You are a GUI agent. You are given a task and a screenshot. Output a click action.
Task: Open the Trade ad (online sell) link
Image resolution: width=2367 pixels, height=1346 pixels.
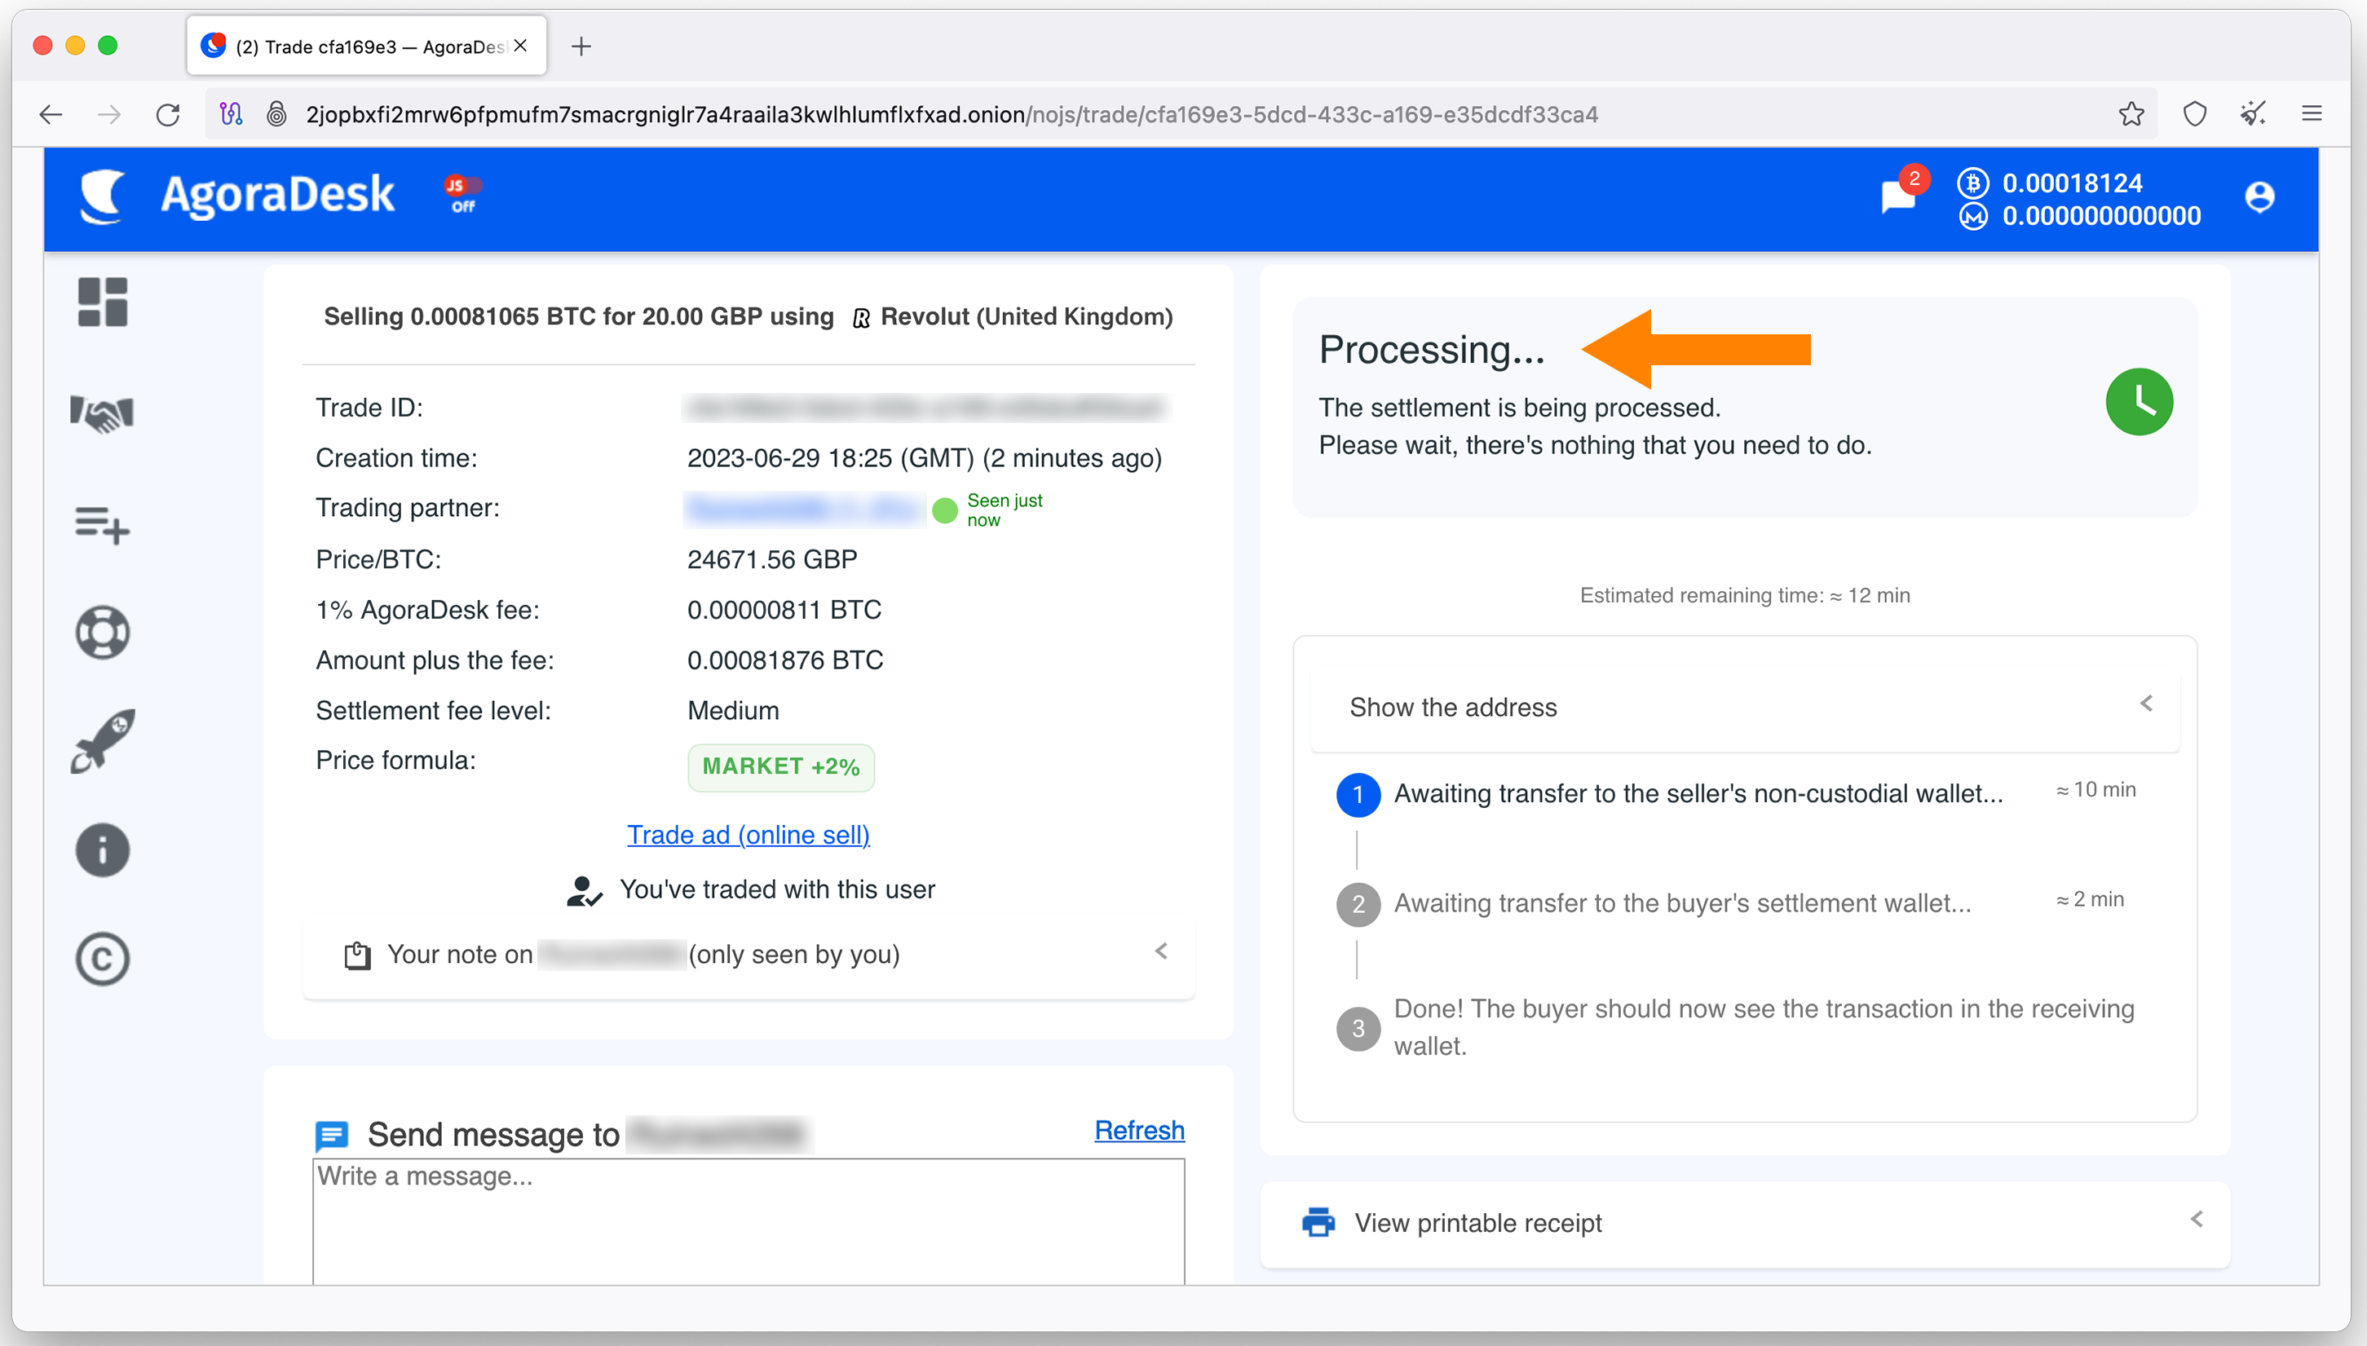[749, 835]
